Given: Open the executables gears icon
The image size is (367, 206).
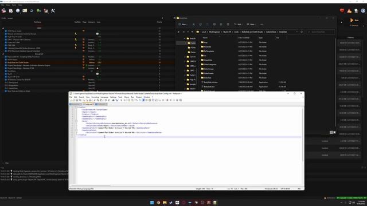Looking at the screenshot, I should coord(39,11).
